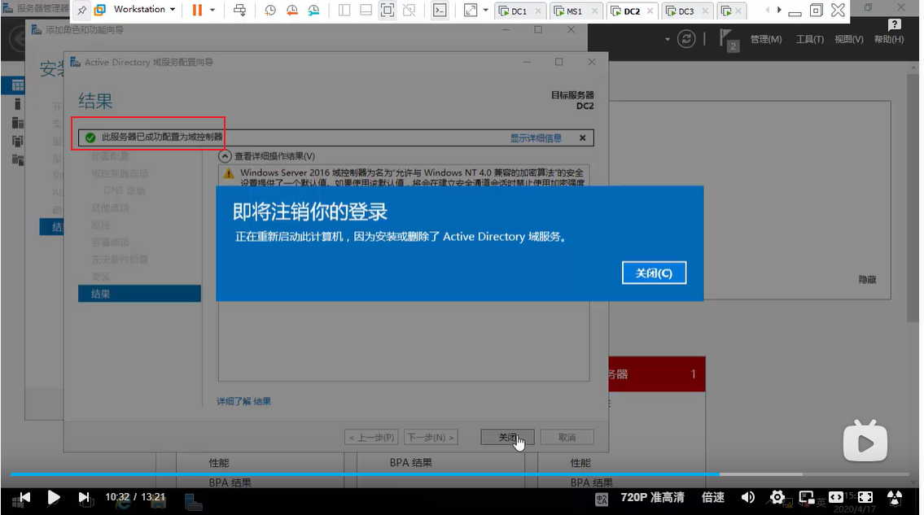Toggle widescreen mode in the video player
Screen dimensions: 924x515
pos(835,498)
